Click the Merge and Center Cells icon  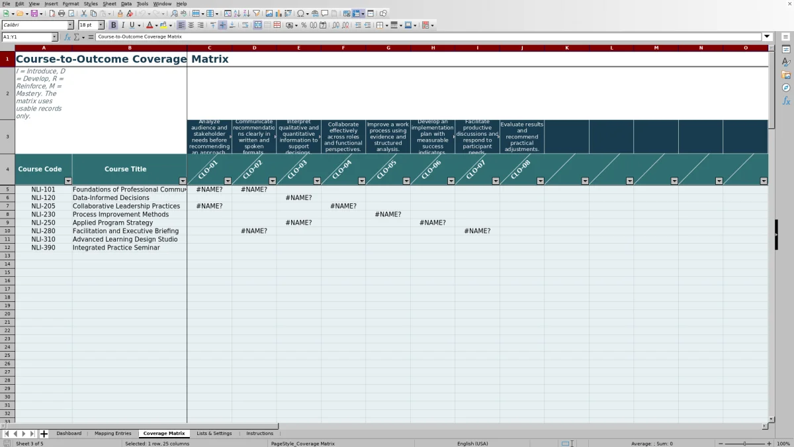point(257,25)
